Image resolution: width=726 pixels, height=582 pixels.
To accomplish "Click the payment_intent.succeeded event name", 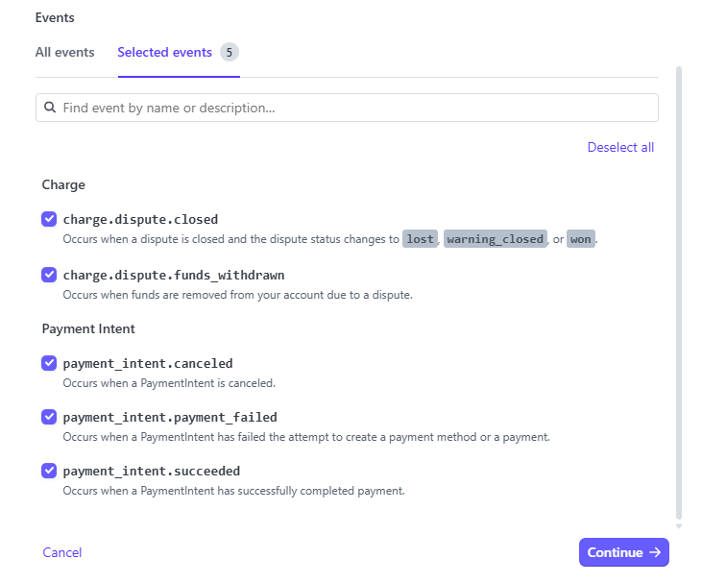I will [x=152, y=471].
